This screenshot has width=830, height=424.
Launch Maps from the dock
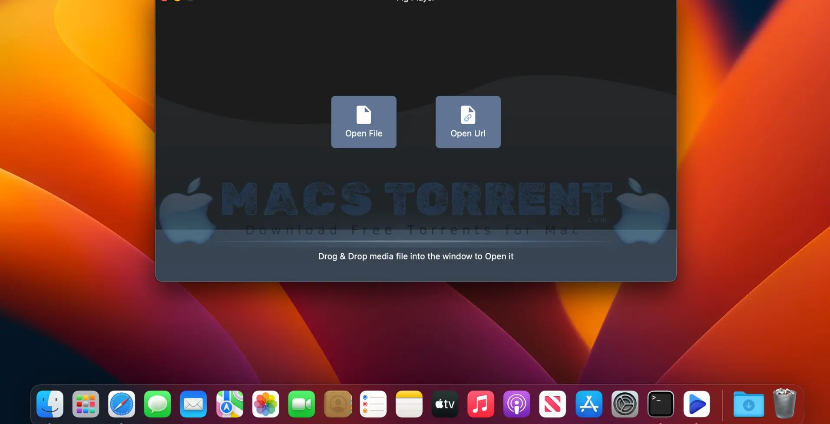coord(230,404)
